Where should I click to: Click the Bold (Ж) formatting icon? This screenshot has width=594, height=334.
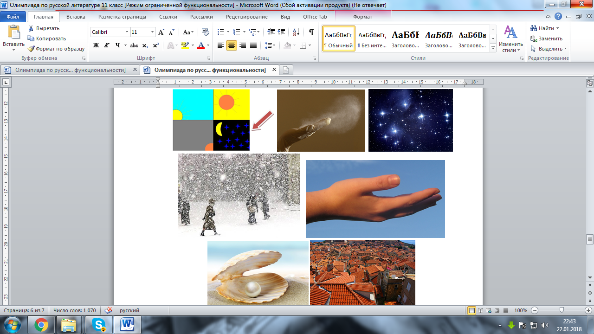pos(96,45)
